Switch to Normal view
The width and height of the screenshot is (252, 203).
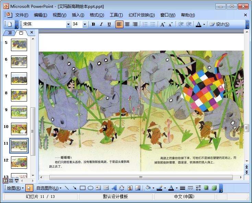[x=5, y=181]
